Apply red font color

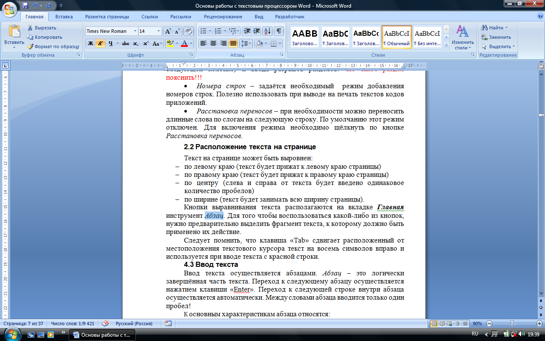pos(184,43)
